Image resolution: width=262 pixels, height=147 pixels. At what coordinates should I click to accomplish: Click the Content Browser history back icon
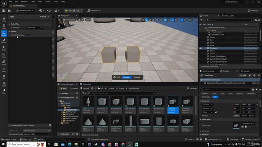(92, 88)
